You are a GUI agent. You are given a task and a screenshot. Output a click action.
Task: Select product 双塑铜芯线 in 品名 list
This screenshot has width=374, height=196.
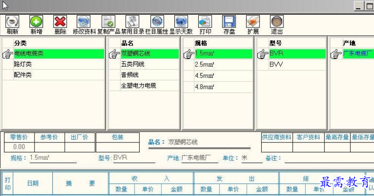click(x=150, y=54)
